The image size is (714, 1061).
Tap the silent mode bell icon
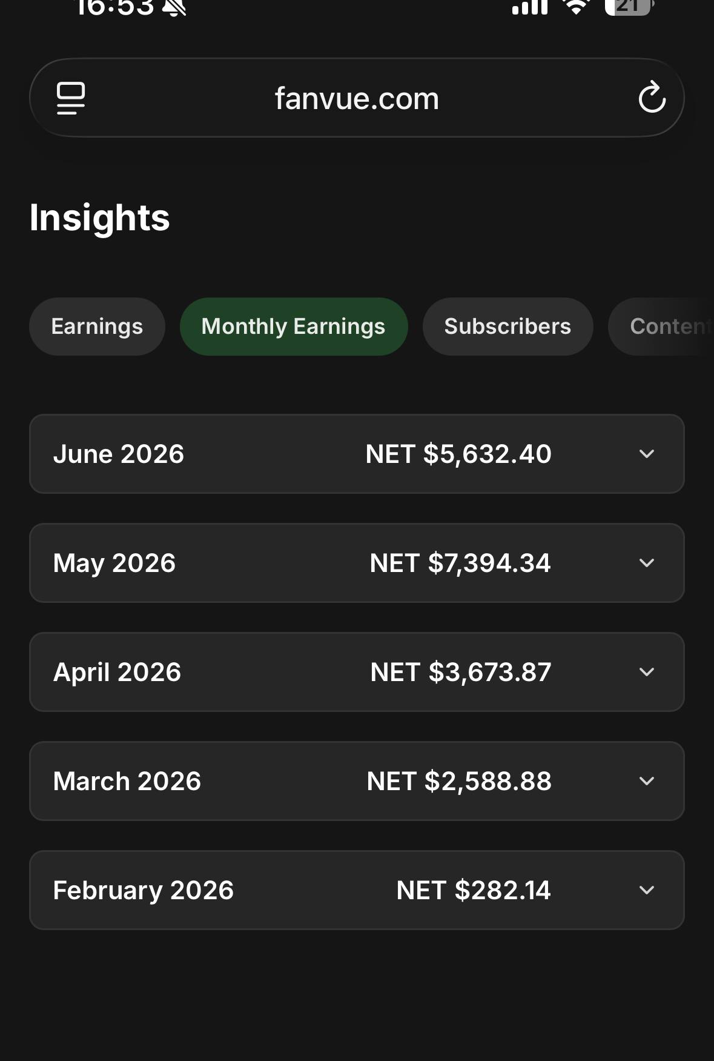pos(174,7)
